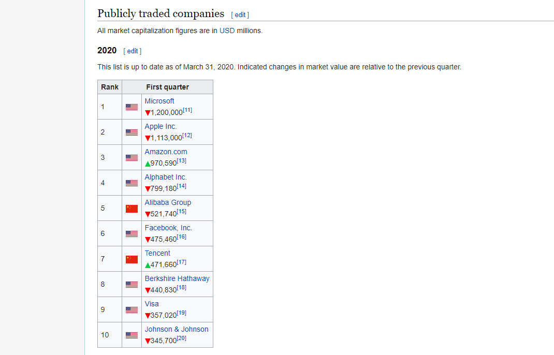Edit the 2020 subsection
The height and width of the screenshot is (355, 554).
pyautogui.click(x=132, y=51)
